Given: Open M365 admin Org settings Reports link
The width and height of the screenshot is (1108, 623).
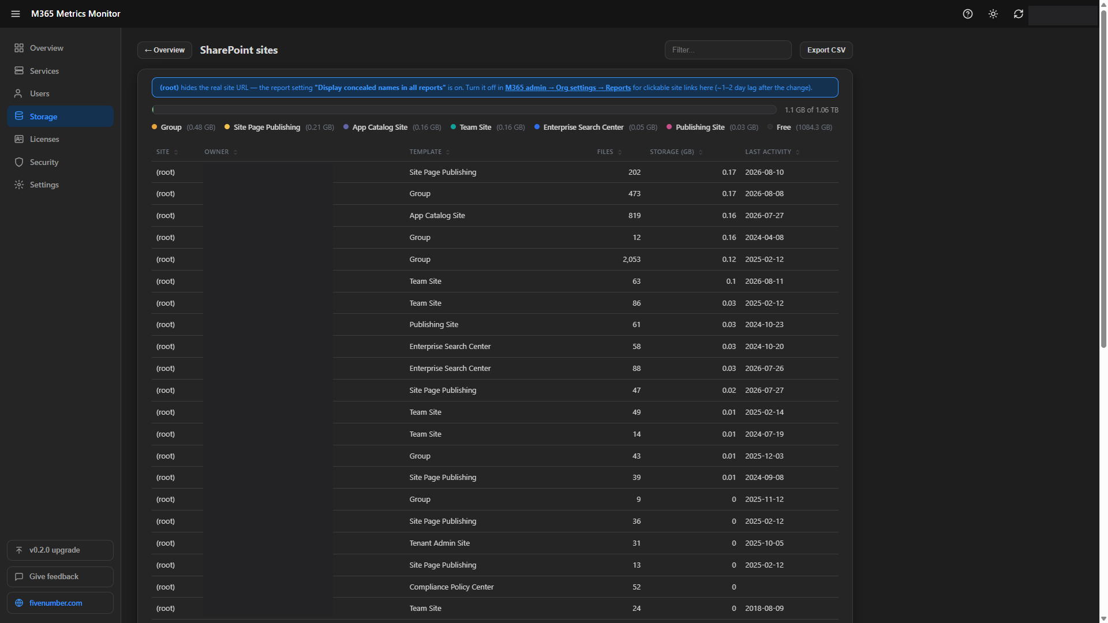Looking at the screenshot, I should [x=568, y=88].
